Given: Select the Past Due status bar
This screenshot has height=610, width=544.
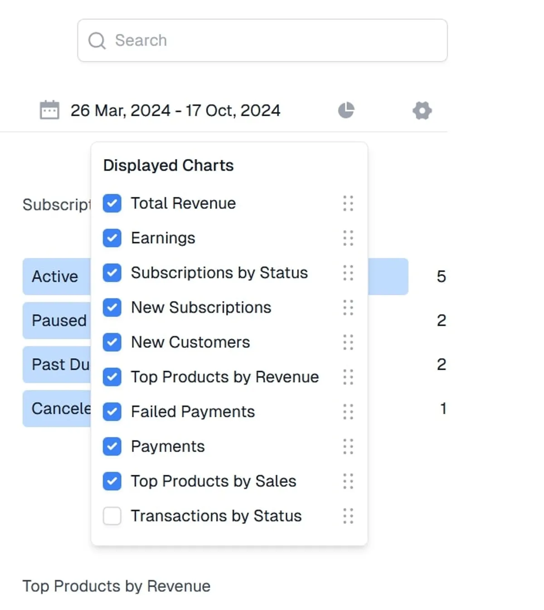Looking at the screenshot, I should click(x=57, y=365).
